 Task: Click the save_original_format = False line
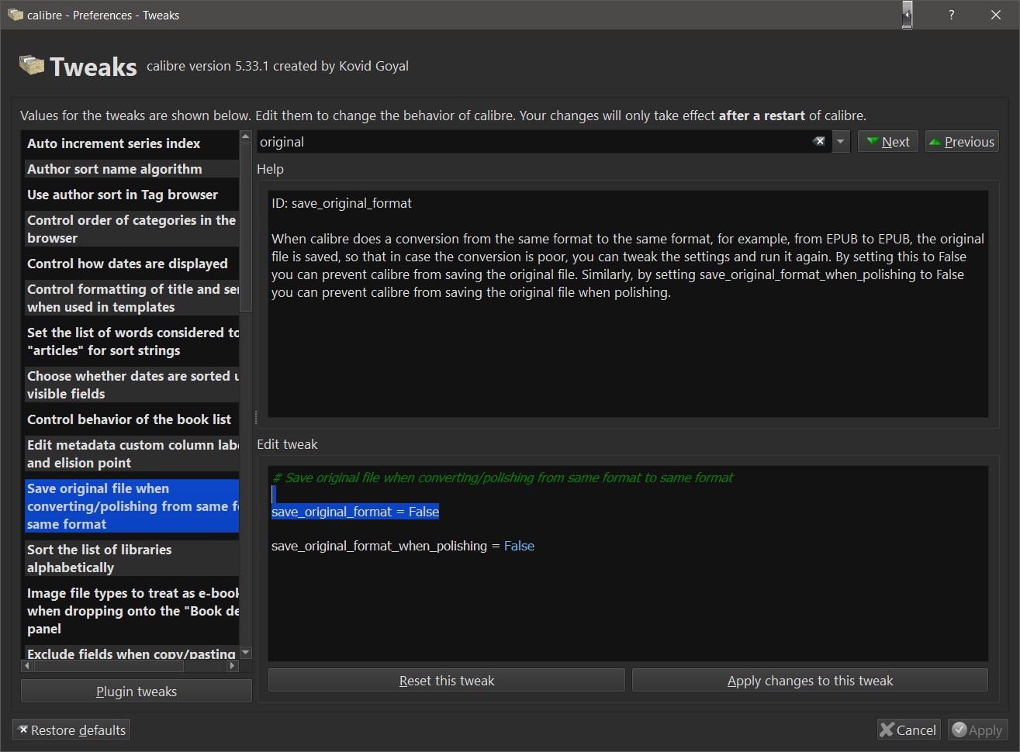(x=355, y=512)
